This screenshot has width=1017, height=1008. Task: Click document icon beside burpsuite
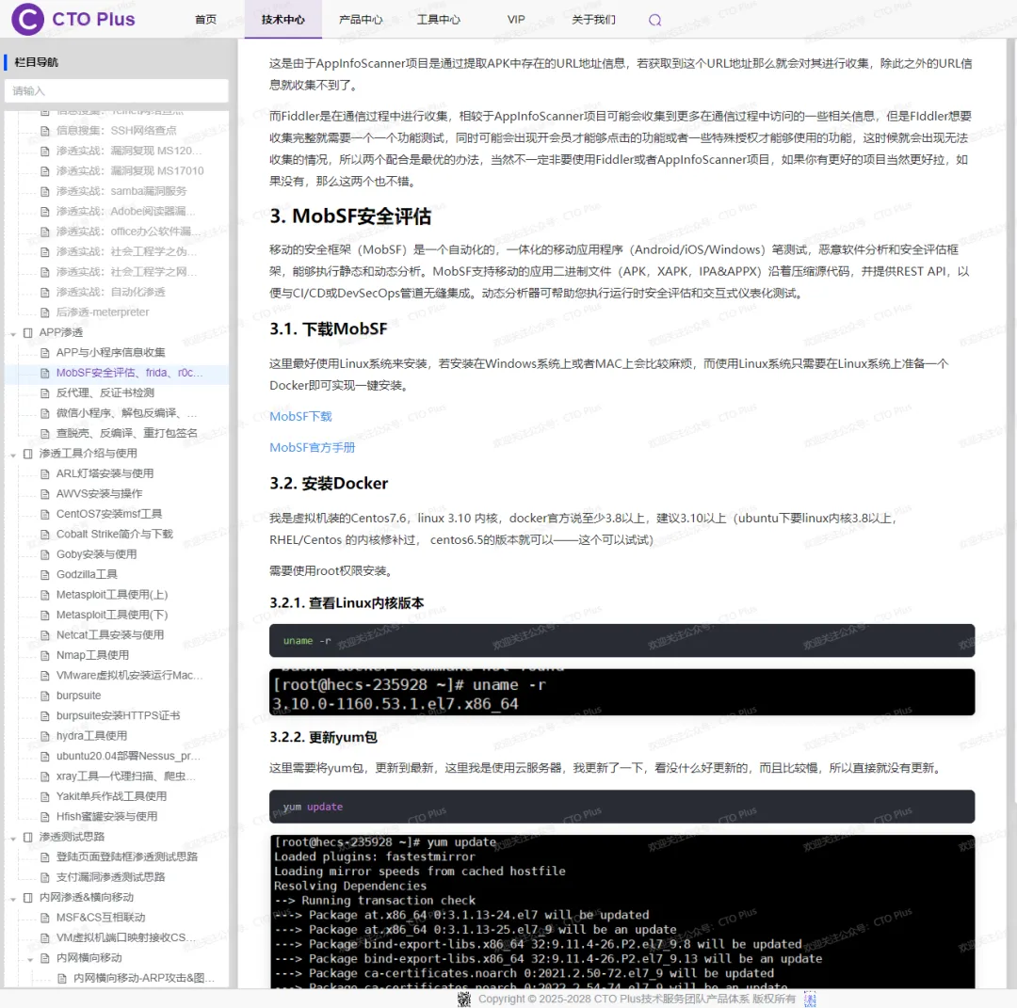click(x=45, y=696)
